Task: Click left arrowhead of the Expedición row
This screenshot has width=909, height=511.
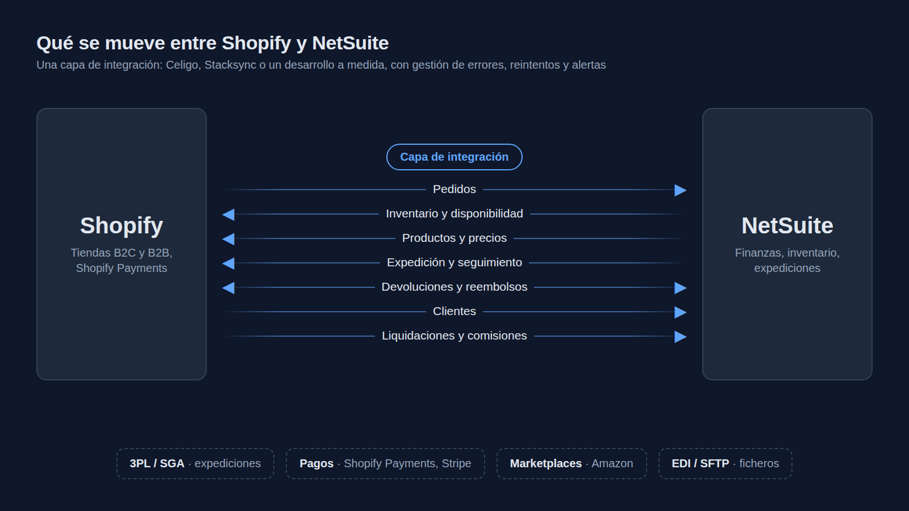Action: pyautogui.click(x=228, y=263)
